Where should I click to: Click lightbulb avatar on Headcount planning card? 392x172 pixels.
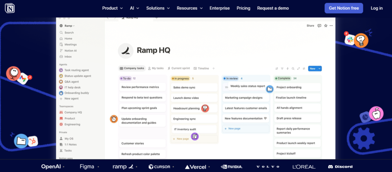tap(205, 108)
